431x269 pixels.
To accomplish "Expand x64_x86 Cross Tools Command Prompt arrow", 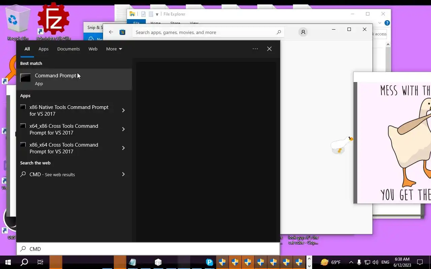I will [x=123, y=129].
